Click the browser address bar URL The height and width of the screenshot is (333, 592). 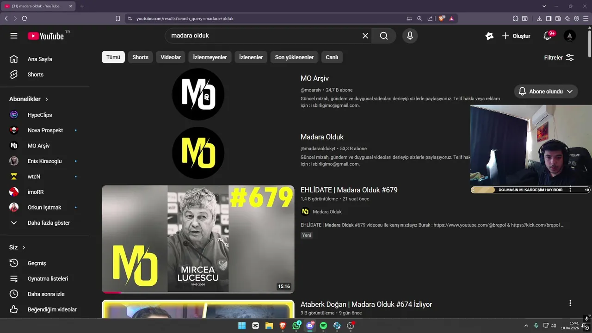185,18
